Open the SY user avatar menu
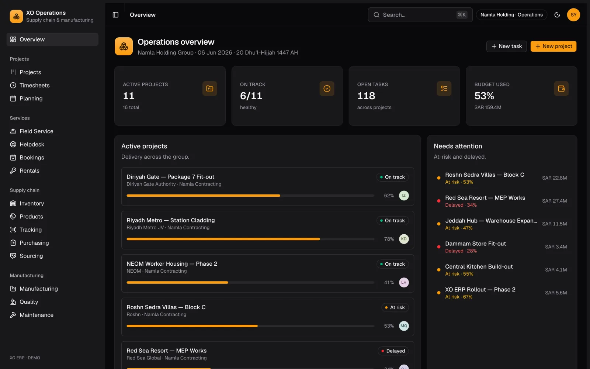The image size is (590, 369). click(x=573, y=15)
